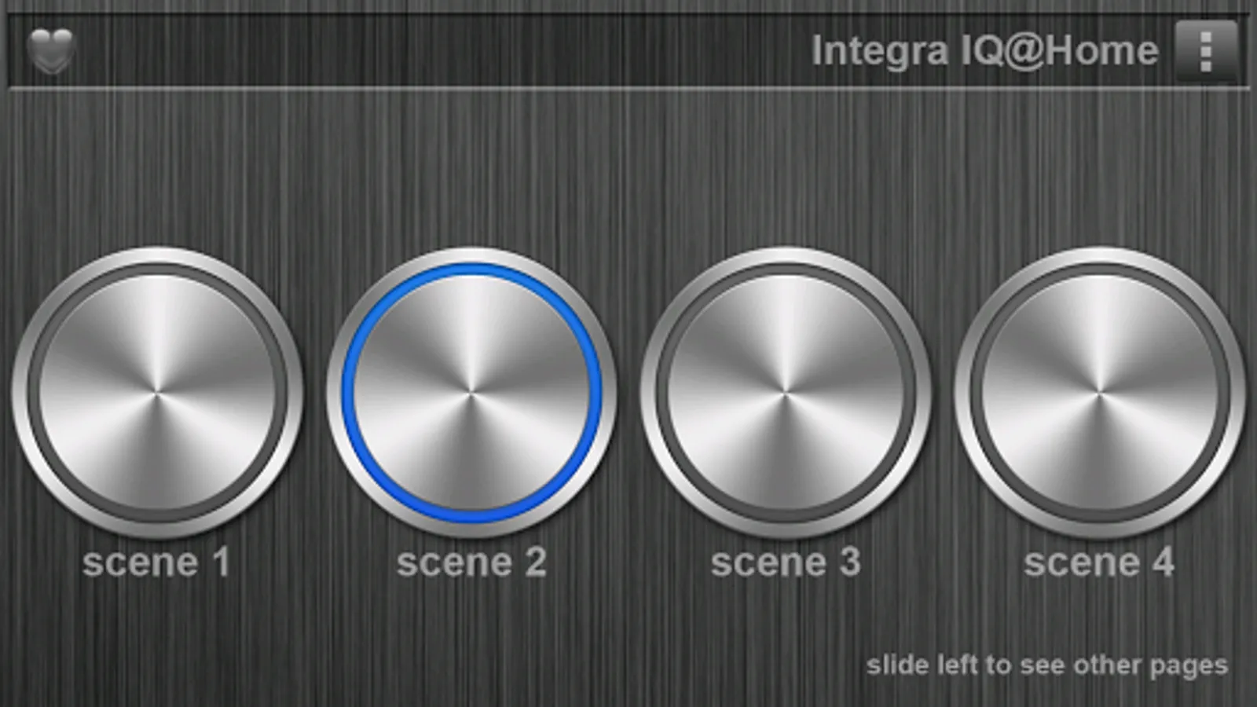Choose the "scene 4" text label
Screen dimensions: 1257x707
(x=1100, y=562)
